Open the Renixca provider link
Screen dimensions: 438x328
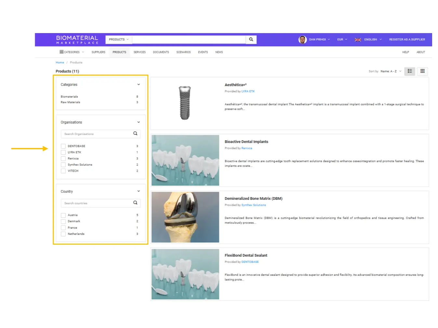247,148
